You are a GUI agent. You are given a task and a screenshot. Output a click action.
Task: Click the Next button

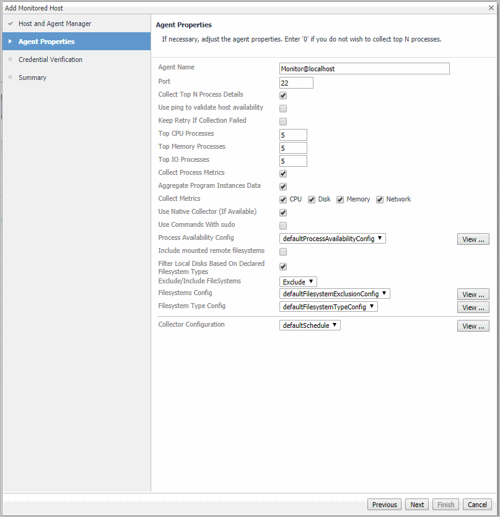417,505
